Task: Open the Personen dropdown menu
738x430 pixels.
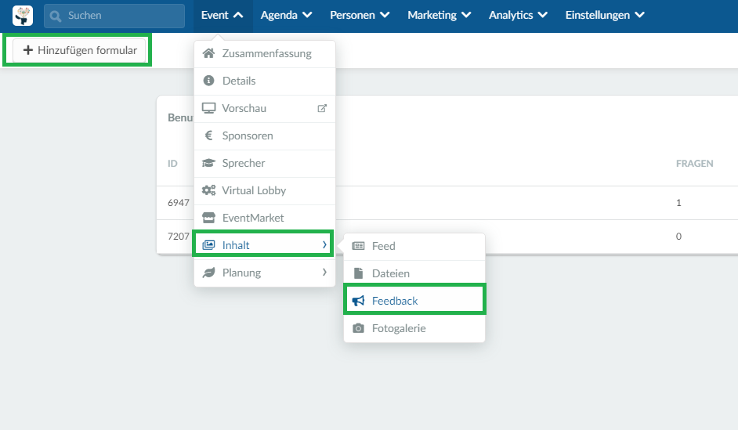Action: (360, 16)
